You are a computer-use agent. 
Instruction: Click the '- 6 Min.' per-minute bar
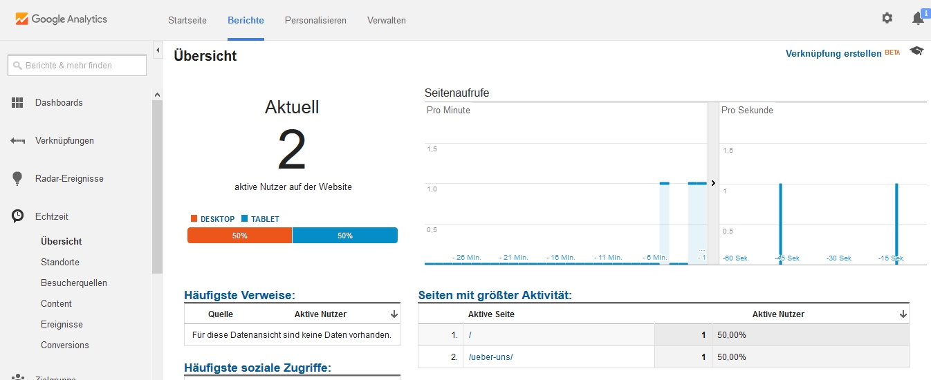click(664, 223)
